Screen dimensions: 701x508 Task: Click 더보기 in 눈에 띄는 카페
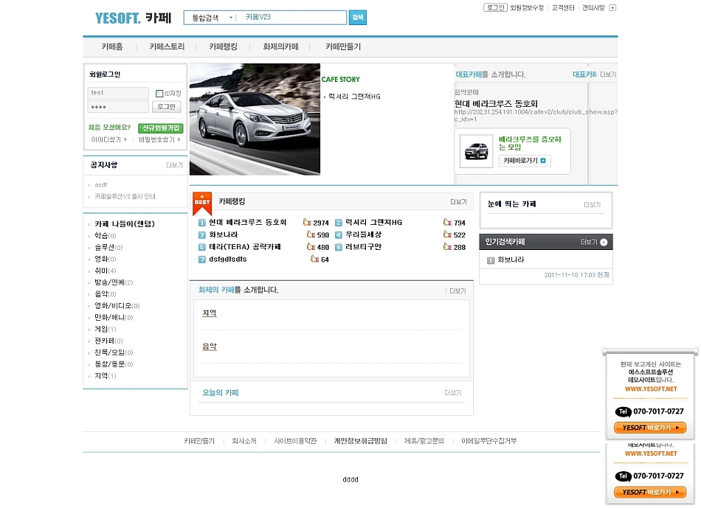pos(592,205)
